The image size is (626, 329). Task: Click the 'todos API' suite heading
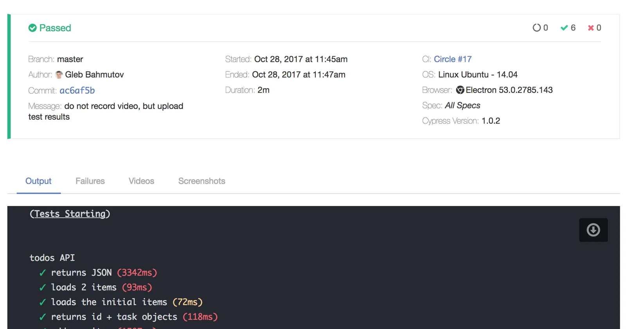(x=52, y=258)
